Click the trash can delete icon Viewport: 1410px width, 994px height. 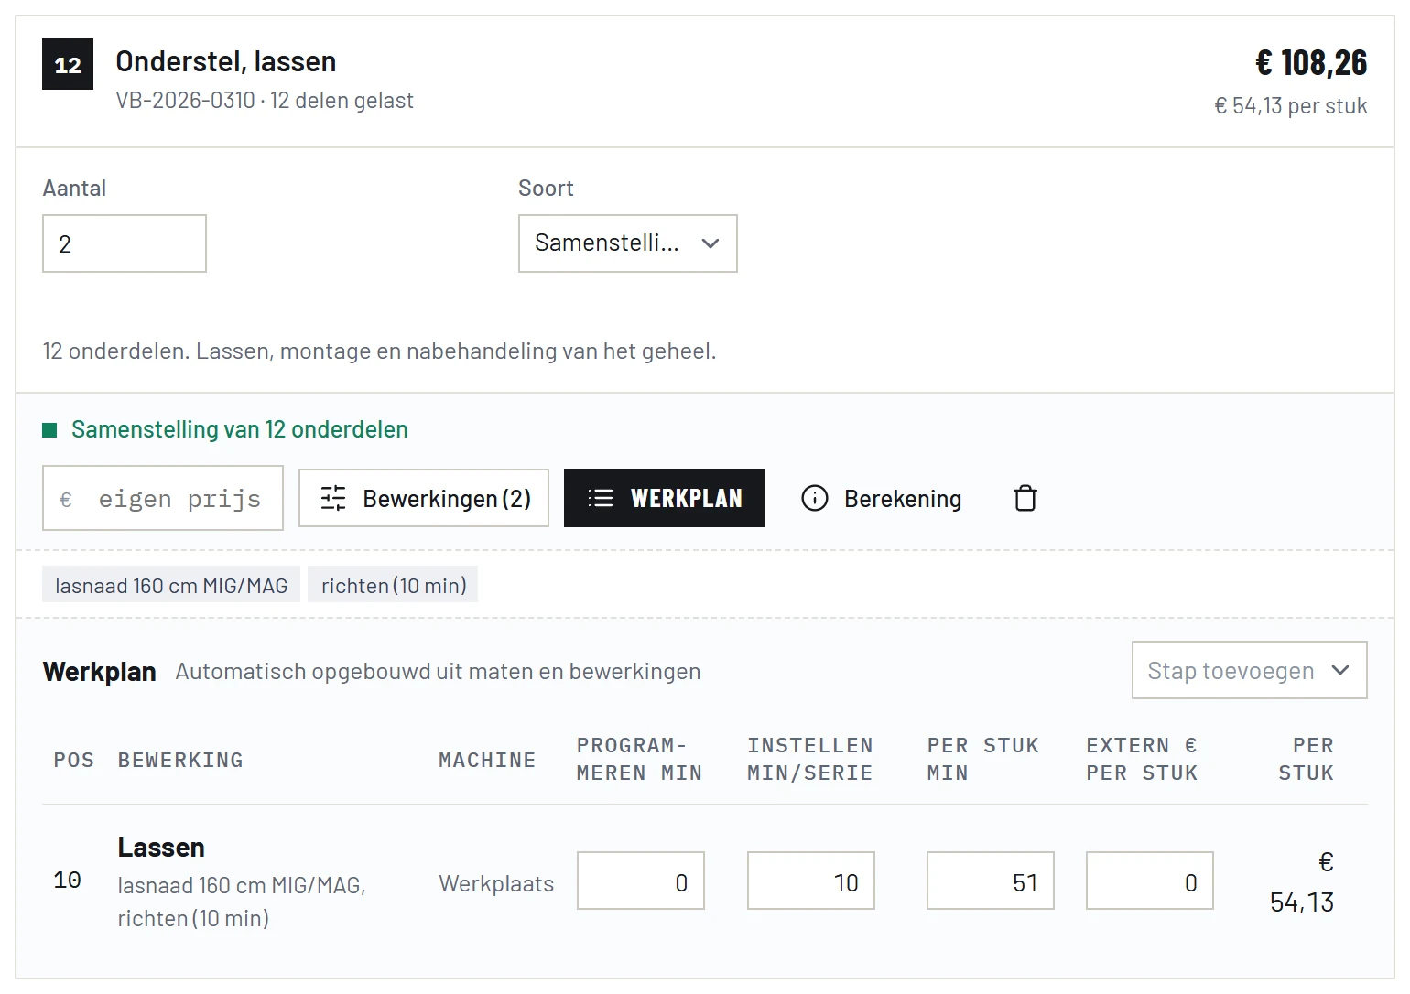[x=1025, y=498]
